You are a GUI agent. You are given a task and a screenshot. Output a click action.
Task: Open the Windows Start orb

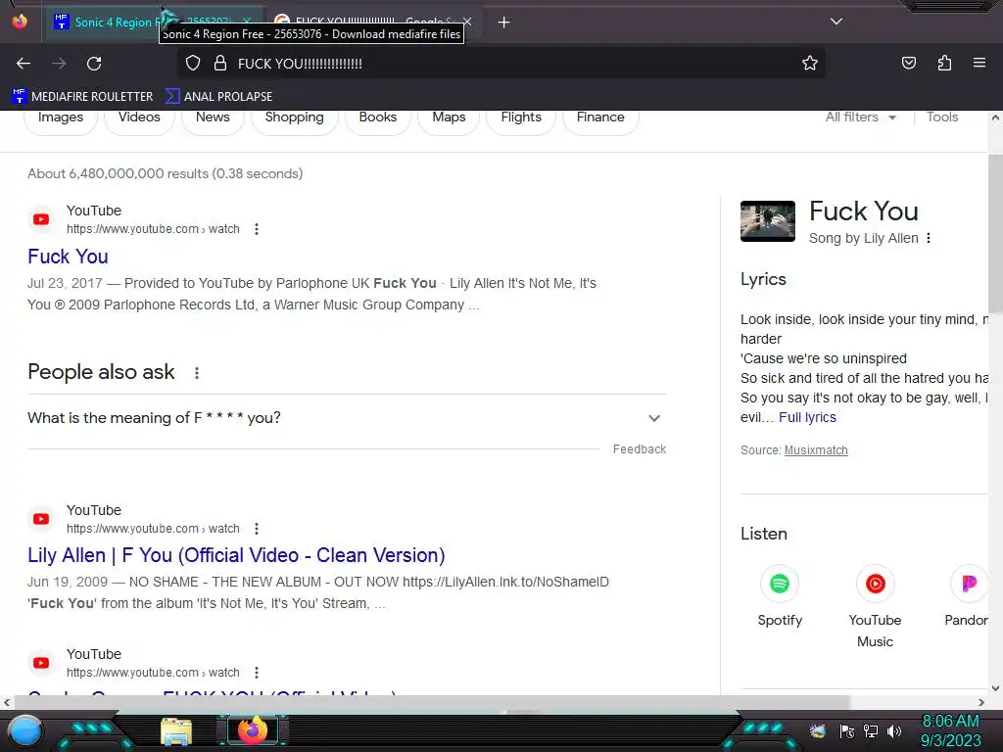(25, 731)
